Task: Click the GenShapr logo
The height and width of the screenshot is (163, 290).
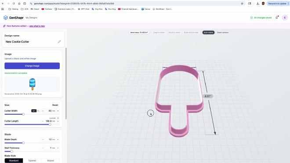Action: click(x=14, y=18)
